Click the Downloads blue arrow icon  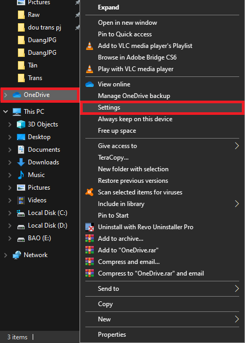coord(21,162)
